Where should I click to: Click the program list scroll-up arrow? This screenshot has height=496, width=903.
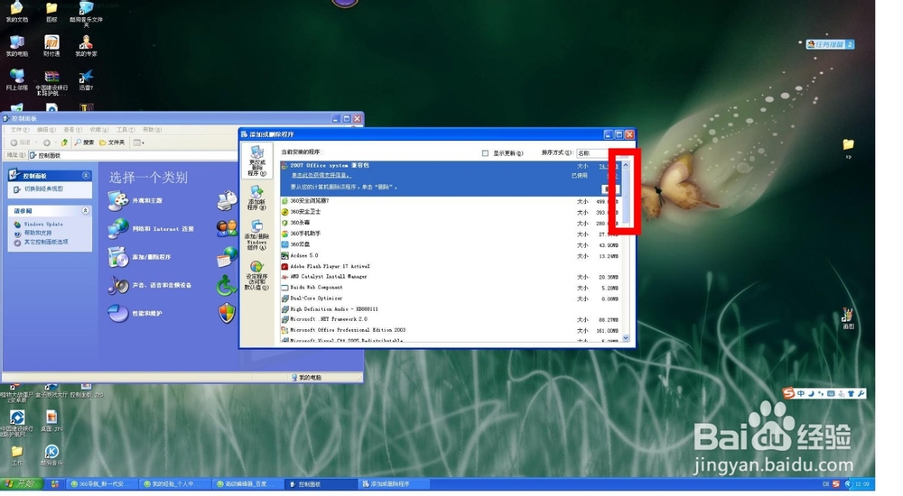(626, 165)
